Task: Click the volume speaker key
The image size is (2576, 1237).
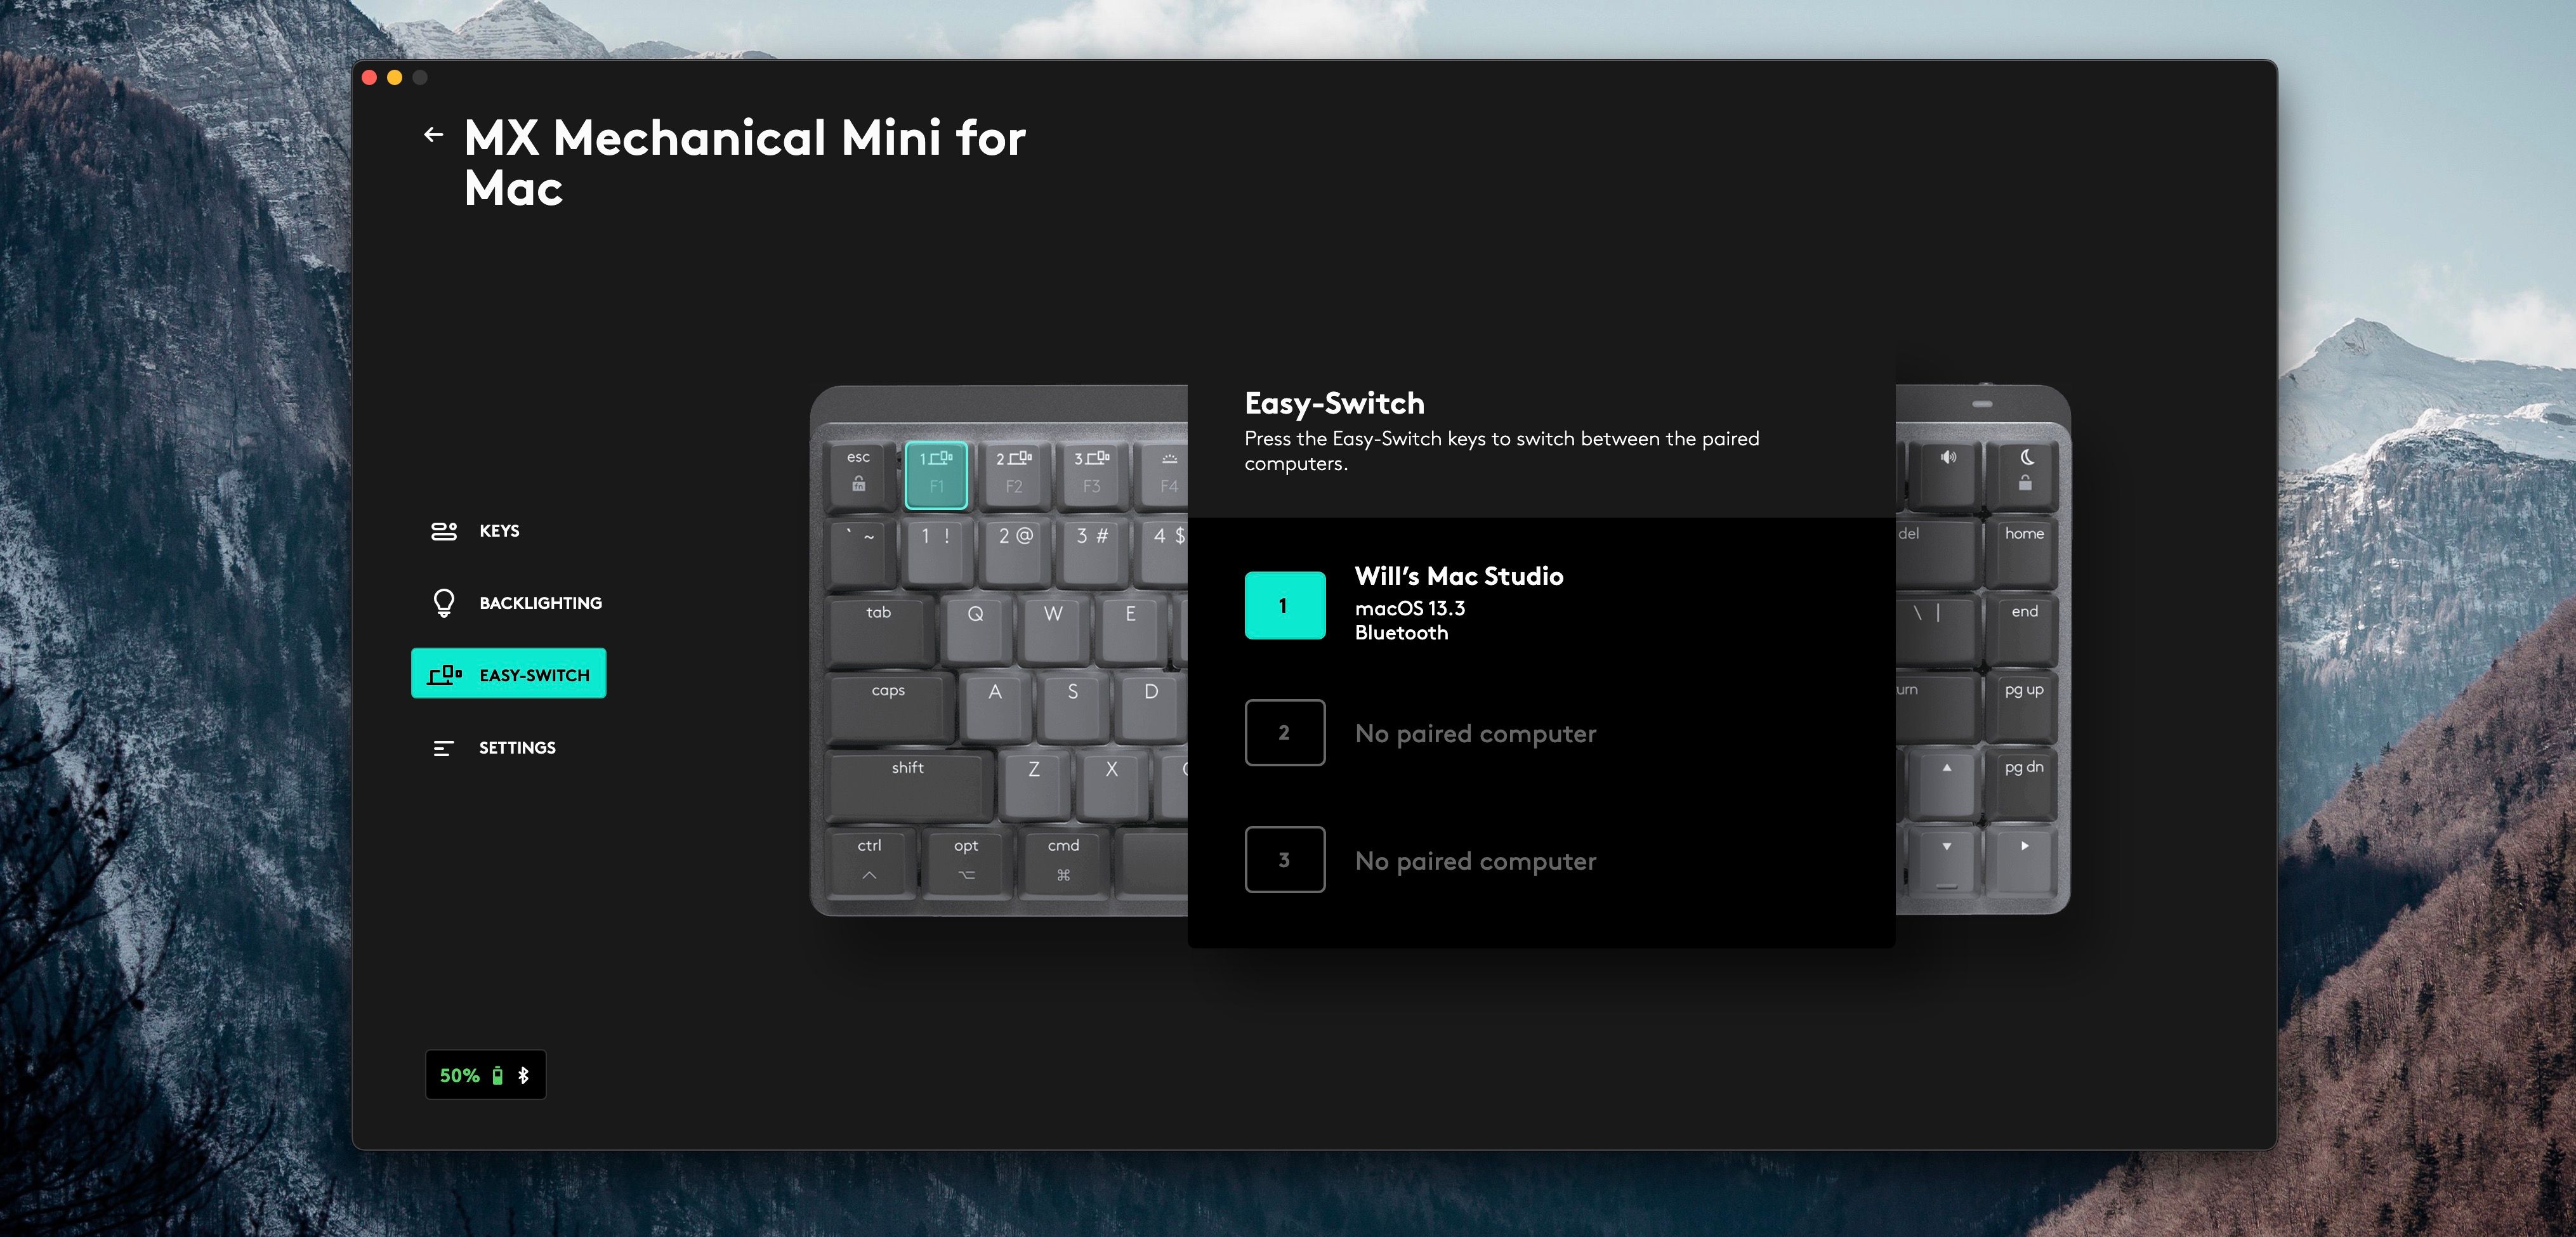Action: 1947,471
